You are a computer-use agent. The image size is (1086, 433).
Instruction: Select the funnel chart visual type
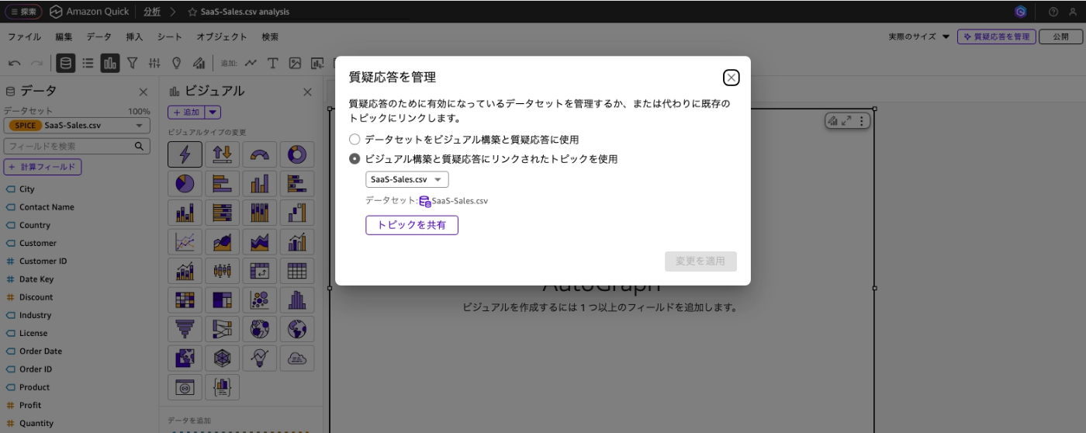(x=185, y=328)
